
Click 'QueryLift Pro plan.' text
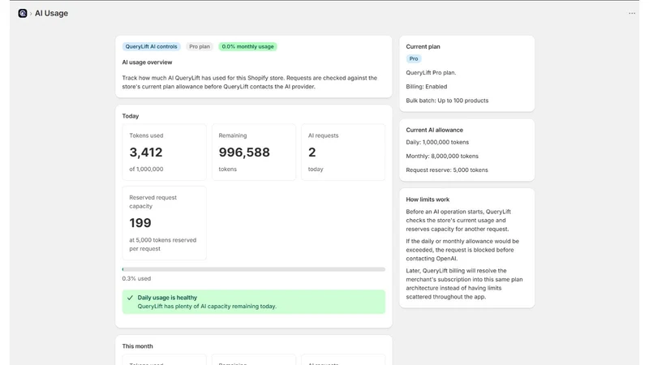(431, 72)
